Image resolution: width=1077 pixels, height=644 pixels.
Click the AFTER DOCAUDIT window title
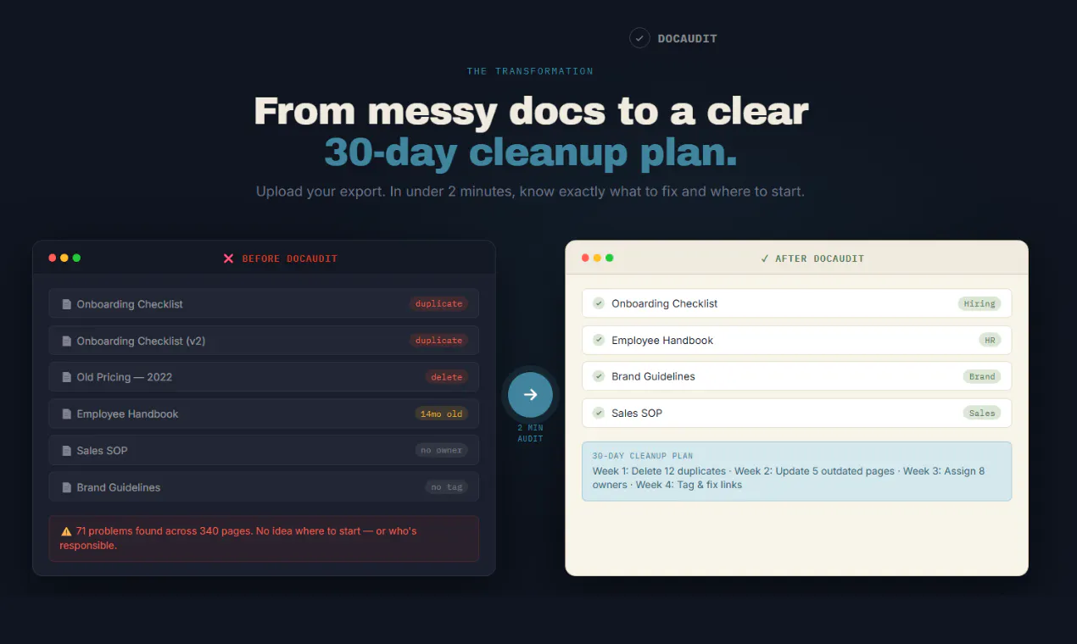pyautogui.click(x=819, y=258)
